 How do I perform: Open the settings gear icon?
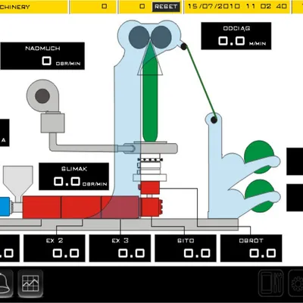(296, 283)
